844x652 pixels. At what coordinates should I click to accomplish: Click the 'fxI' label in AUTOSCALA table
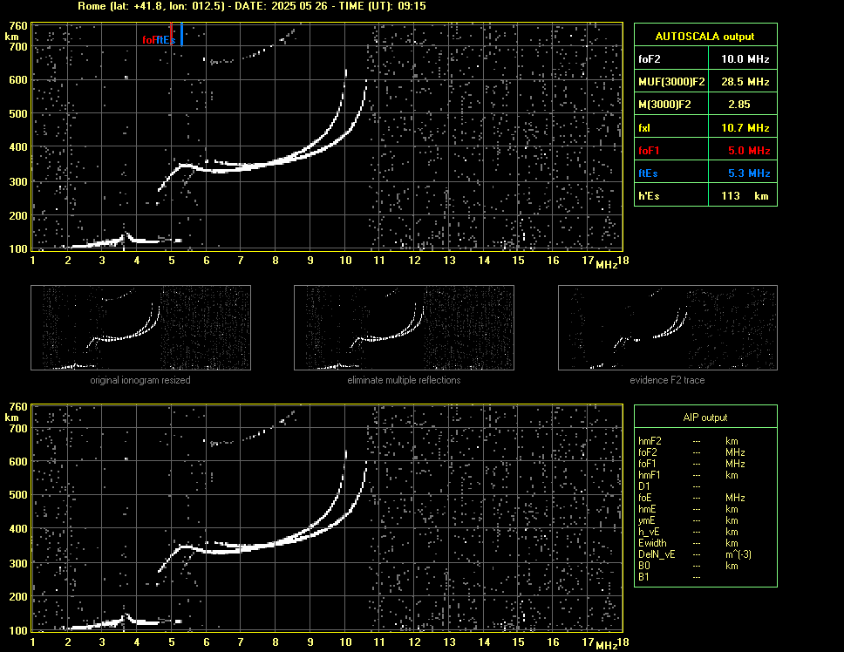[643, 128]
